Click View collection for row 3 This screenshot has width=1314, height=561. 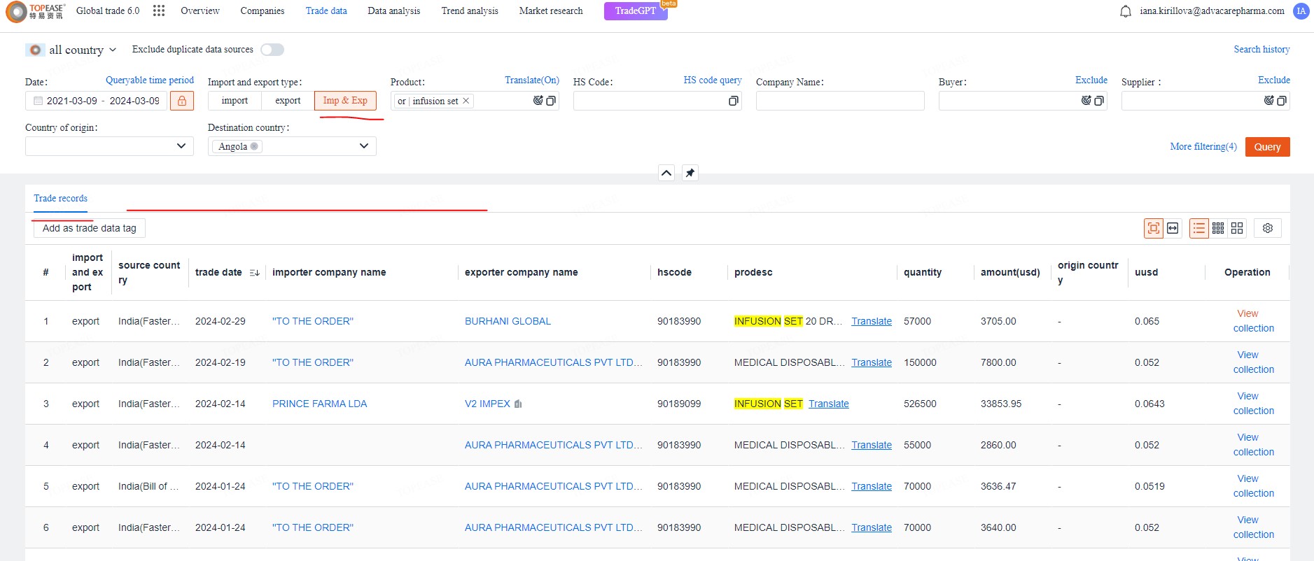(x=1253, y=404)
